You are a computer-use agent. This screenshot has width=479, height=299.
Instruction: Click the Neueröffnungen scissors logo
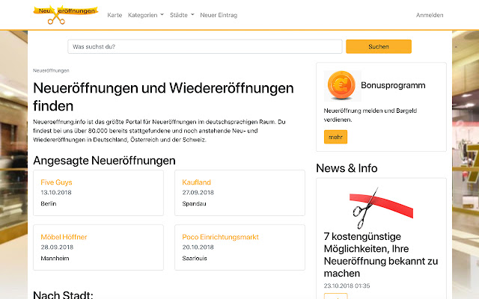(x=66, y=15)
